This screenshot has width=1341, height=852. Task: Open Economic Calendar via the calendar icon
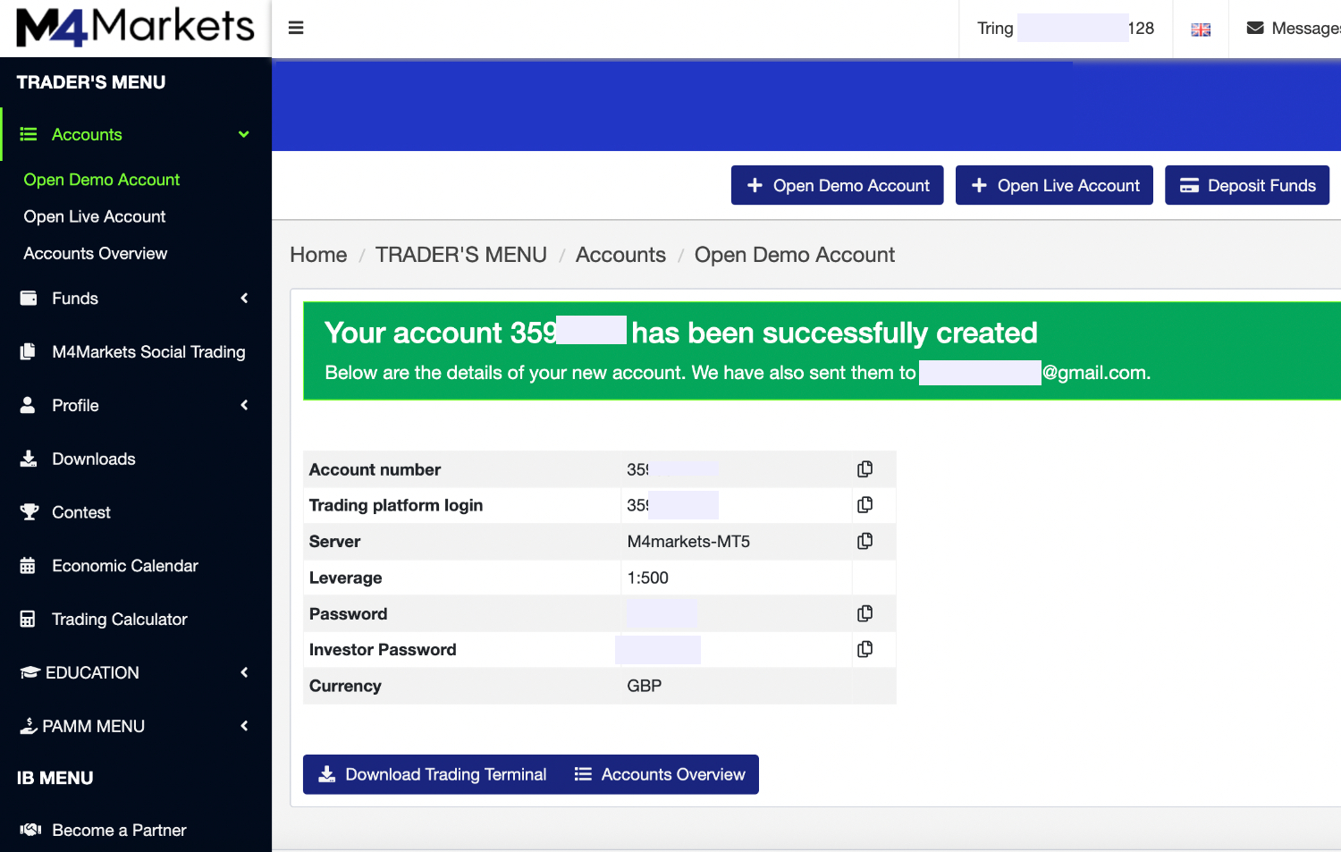pos(30,565)
